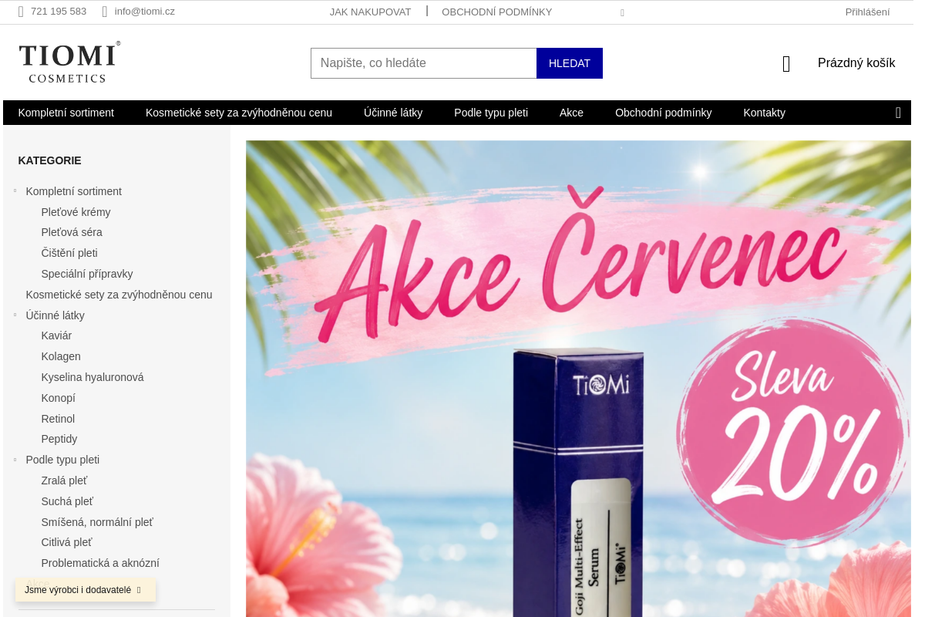Open the JAK NAKUPOVAT link
The height and width of the screenshot is (617, 925).
pos(370,12)
